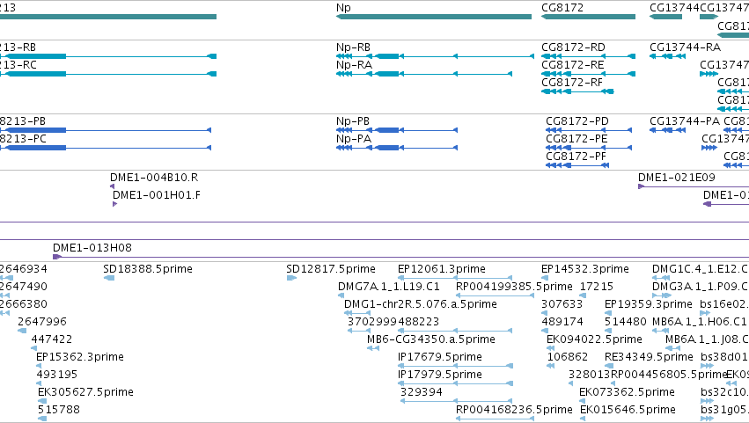
Task: Click the MB6-CG34350.a.5prime label
Action: click(431, 339)
